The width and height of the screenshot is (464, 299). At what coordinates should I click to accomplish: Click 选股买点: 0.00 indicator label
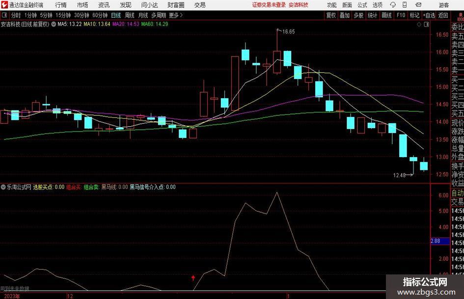click(49, 187)
